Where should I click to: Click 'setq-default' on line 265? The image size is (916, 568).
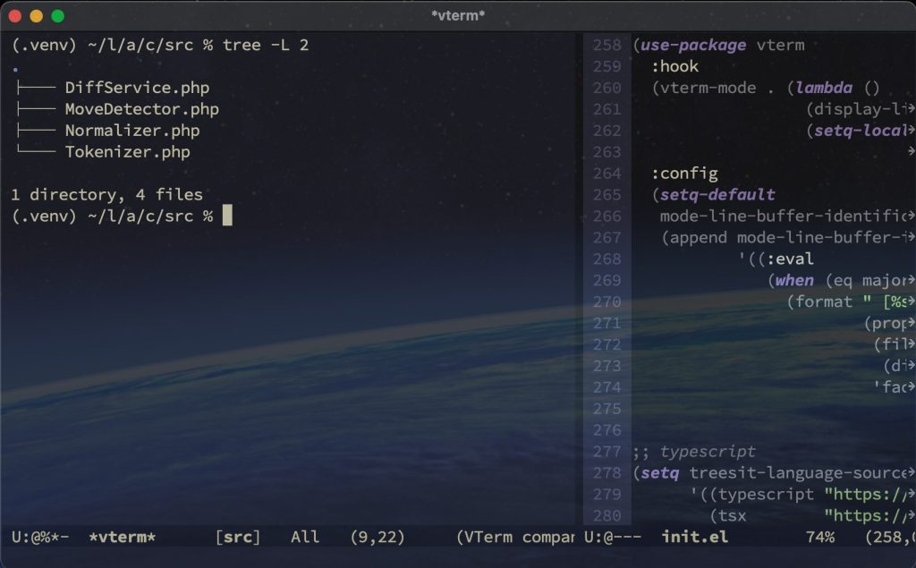(x=717, y=195)
